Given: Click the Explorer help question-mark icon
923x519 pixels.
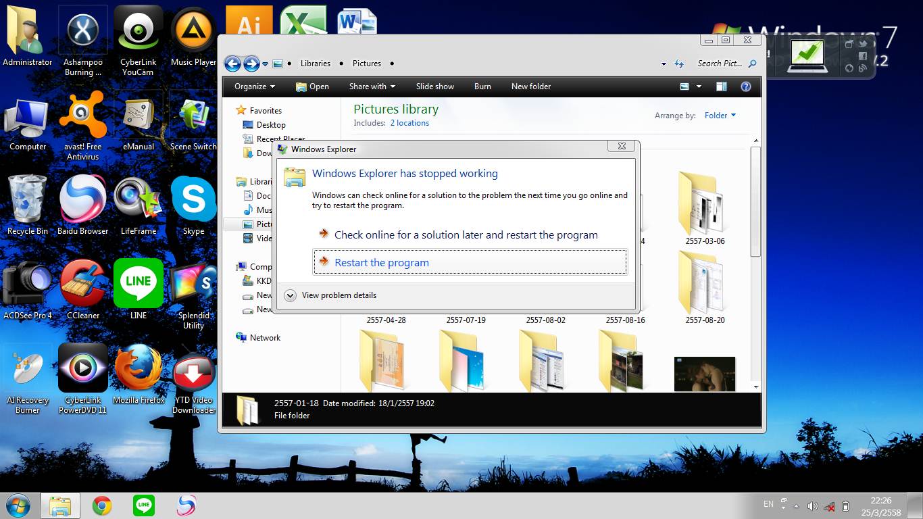Looking at the screenshot, I should [x=746, y=86].
